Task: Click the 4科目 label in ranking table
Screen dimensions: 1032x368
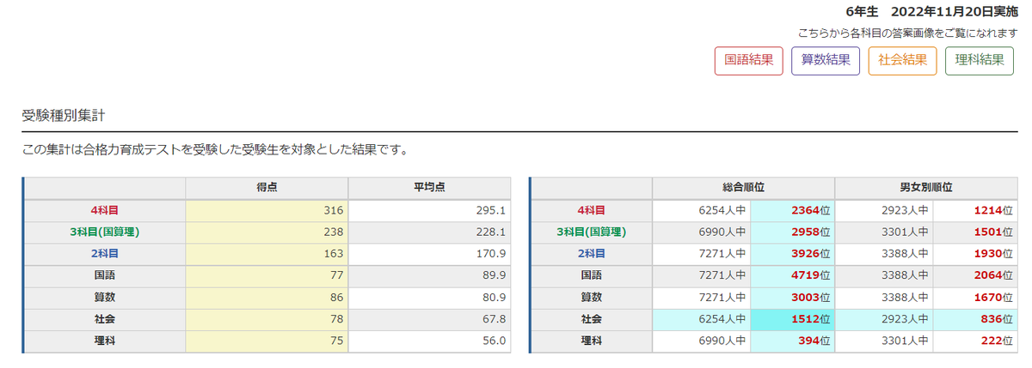Action: click(x=591, y=210)
